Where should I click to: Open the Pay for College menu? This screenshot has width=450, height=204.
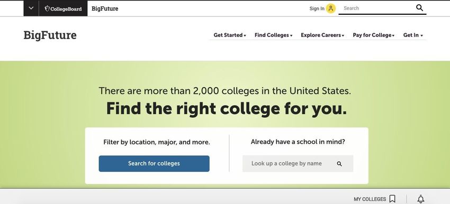373,35
